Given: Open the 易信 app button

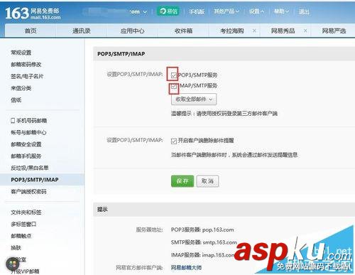Looking at the screenshot, I should (x=168, y=11).
